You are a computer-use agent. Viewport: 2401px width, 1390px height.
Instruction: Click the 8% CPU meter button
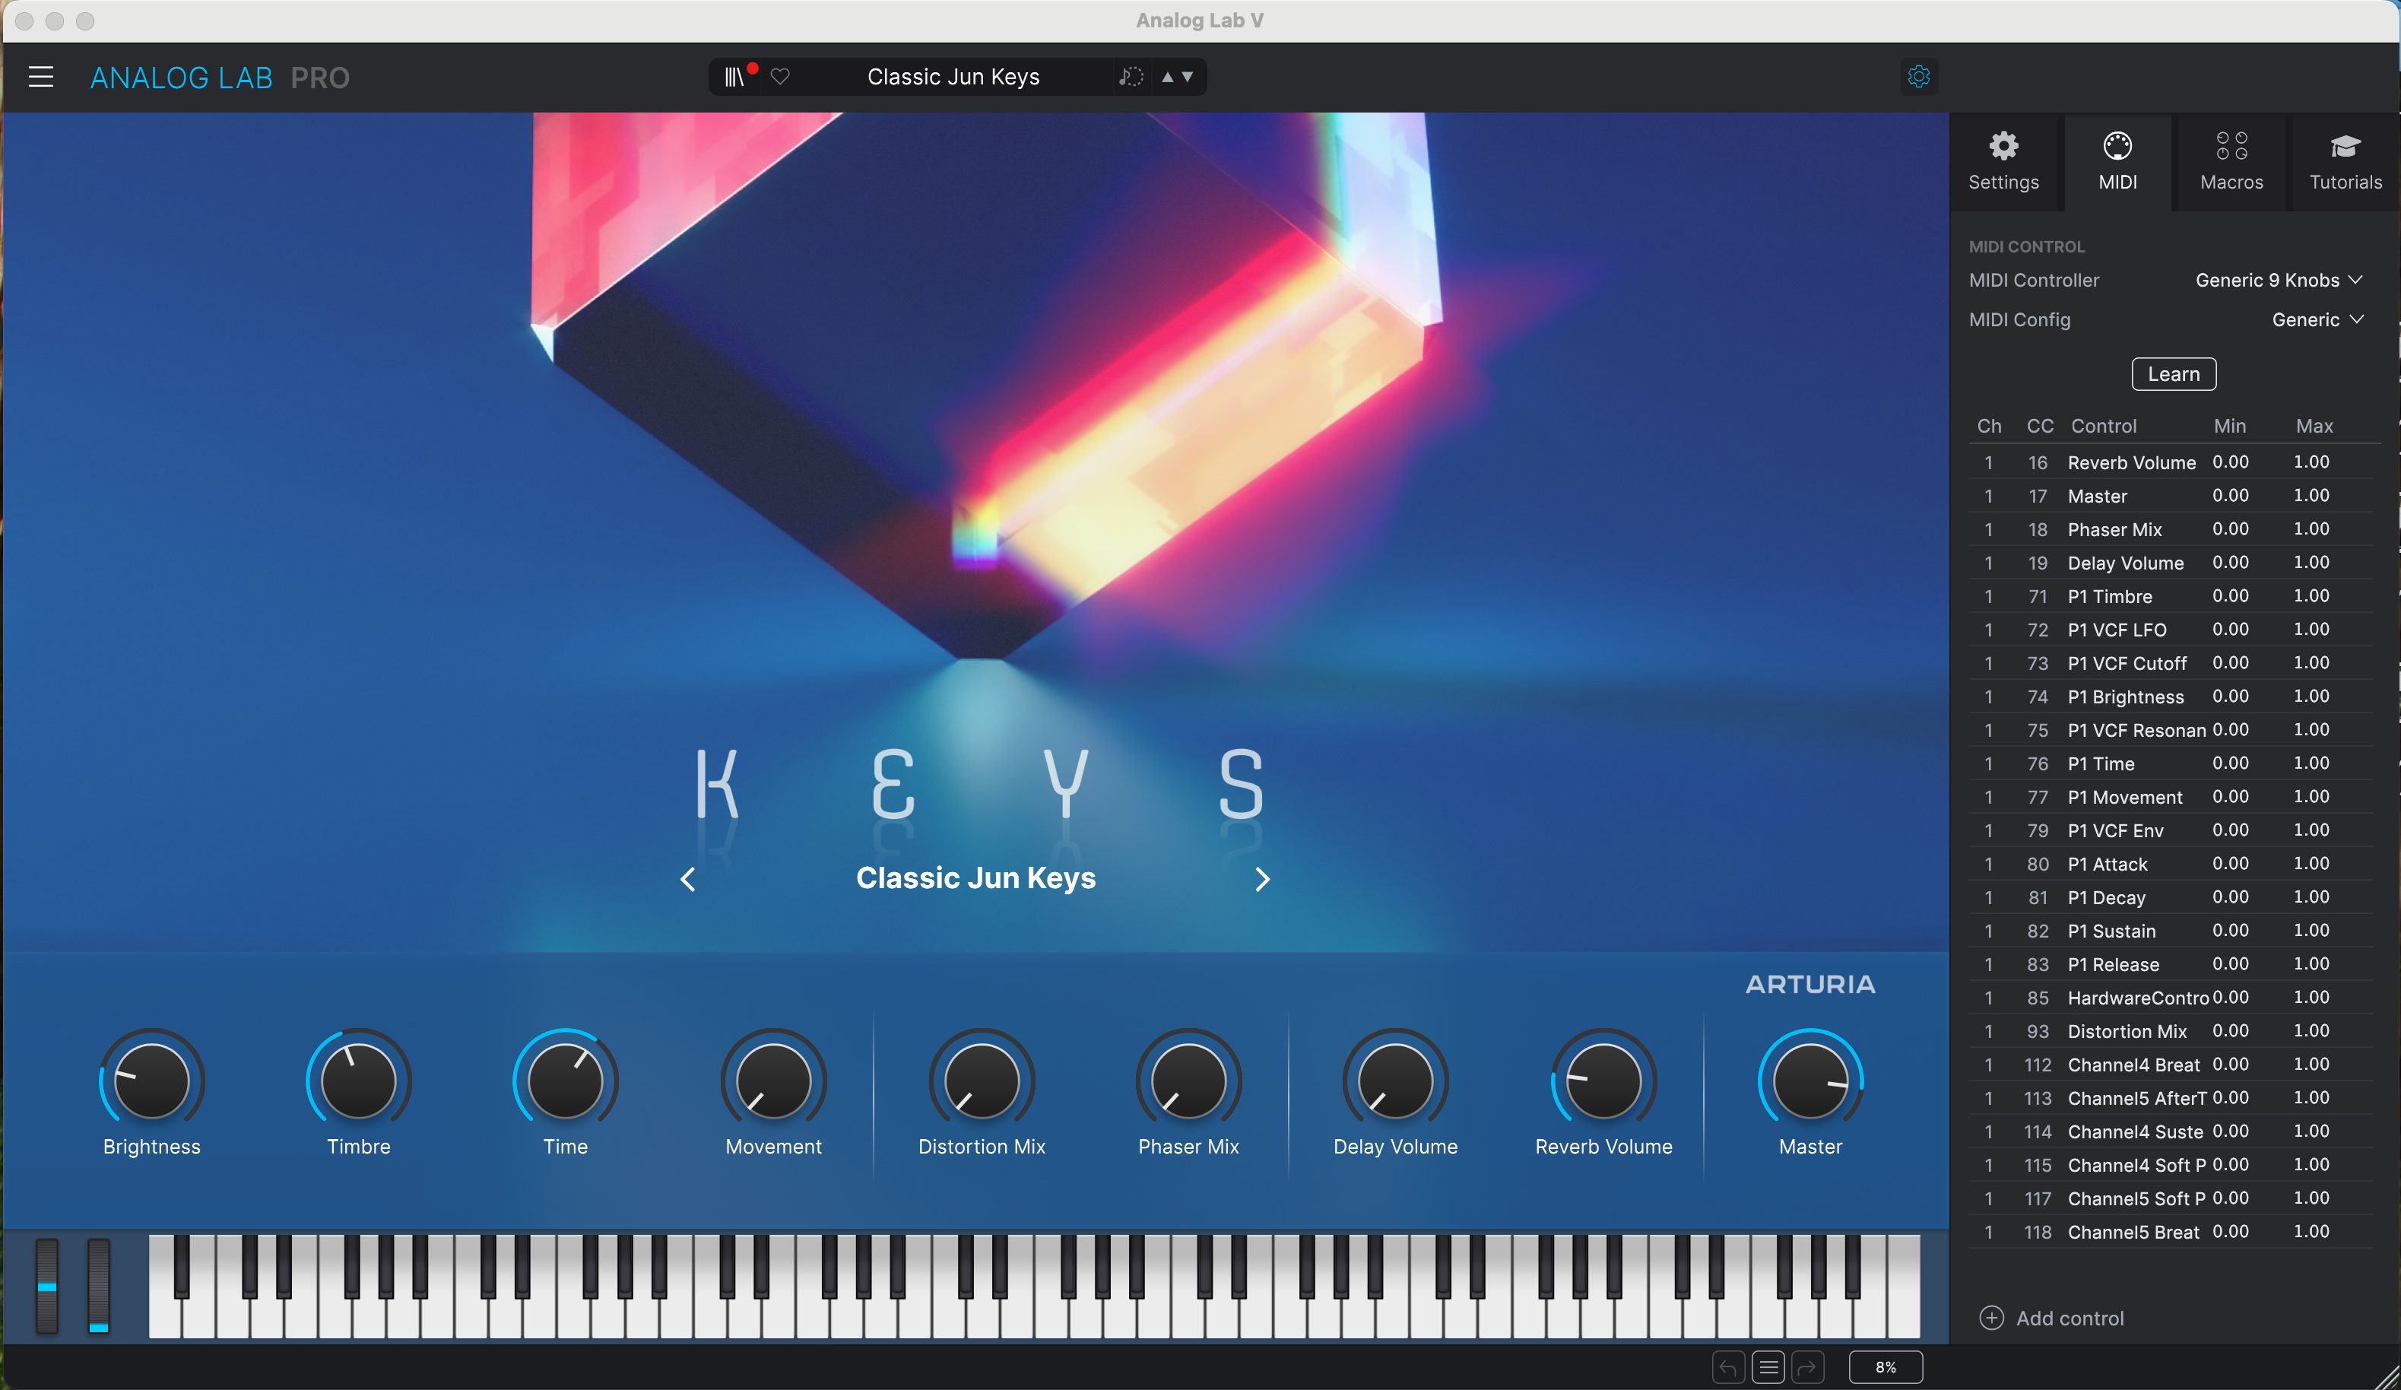click(x=1885, y=1367)
